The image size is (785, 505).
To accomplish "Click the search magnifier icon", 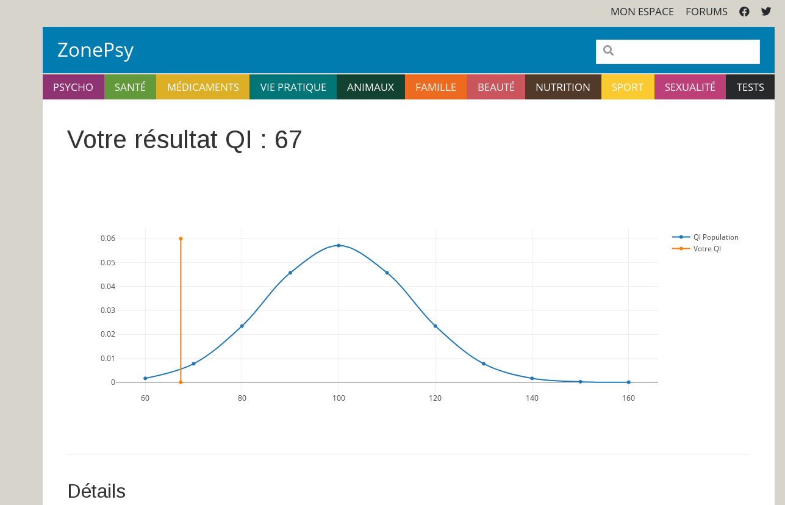I will click(x=608, y=51).
